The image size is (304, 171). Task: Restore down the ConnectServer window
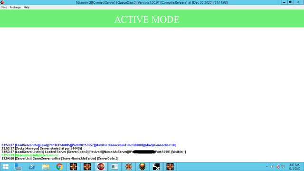(290, 2)
